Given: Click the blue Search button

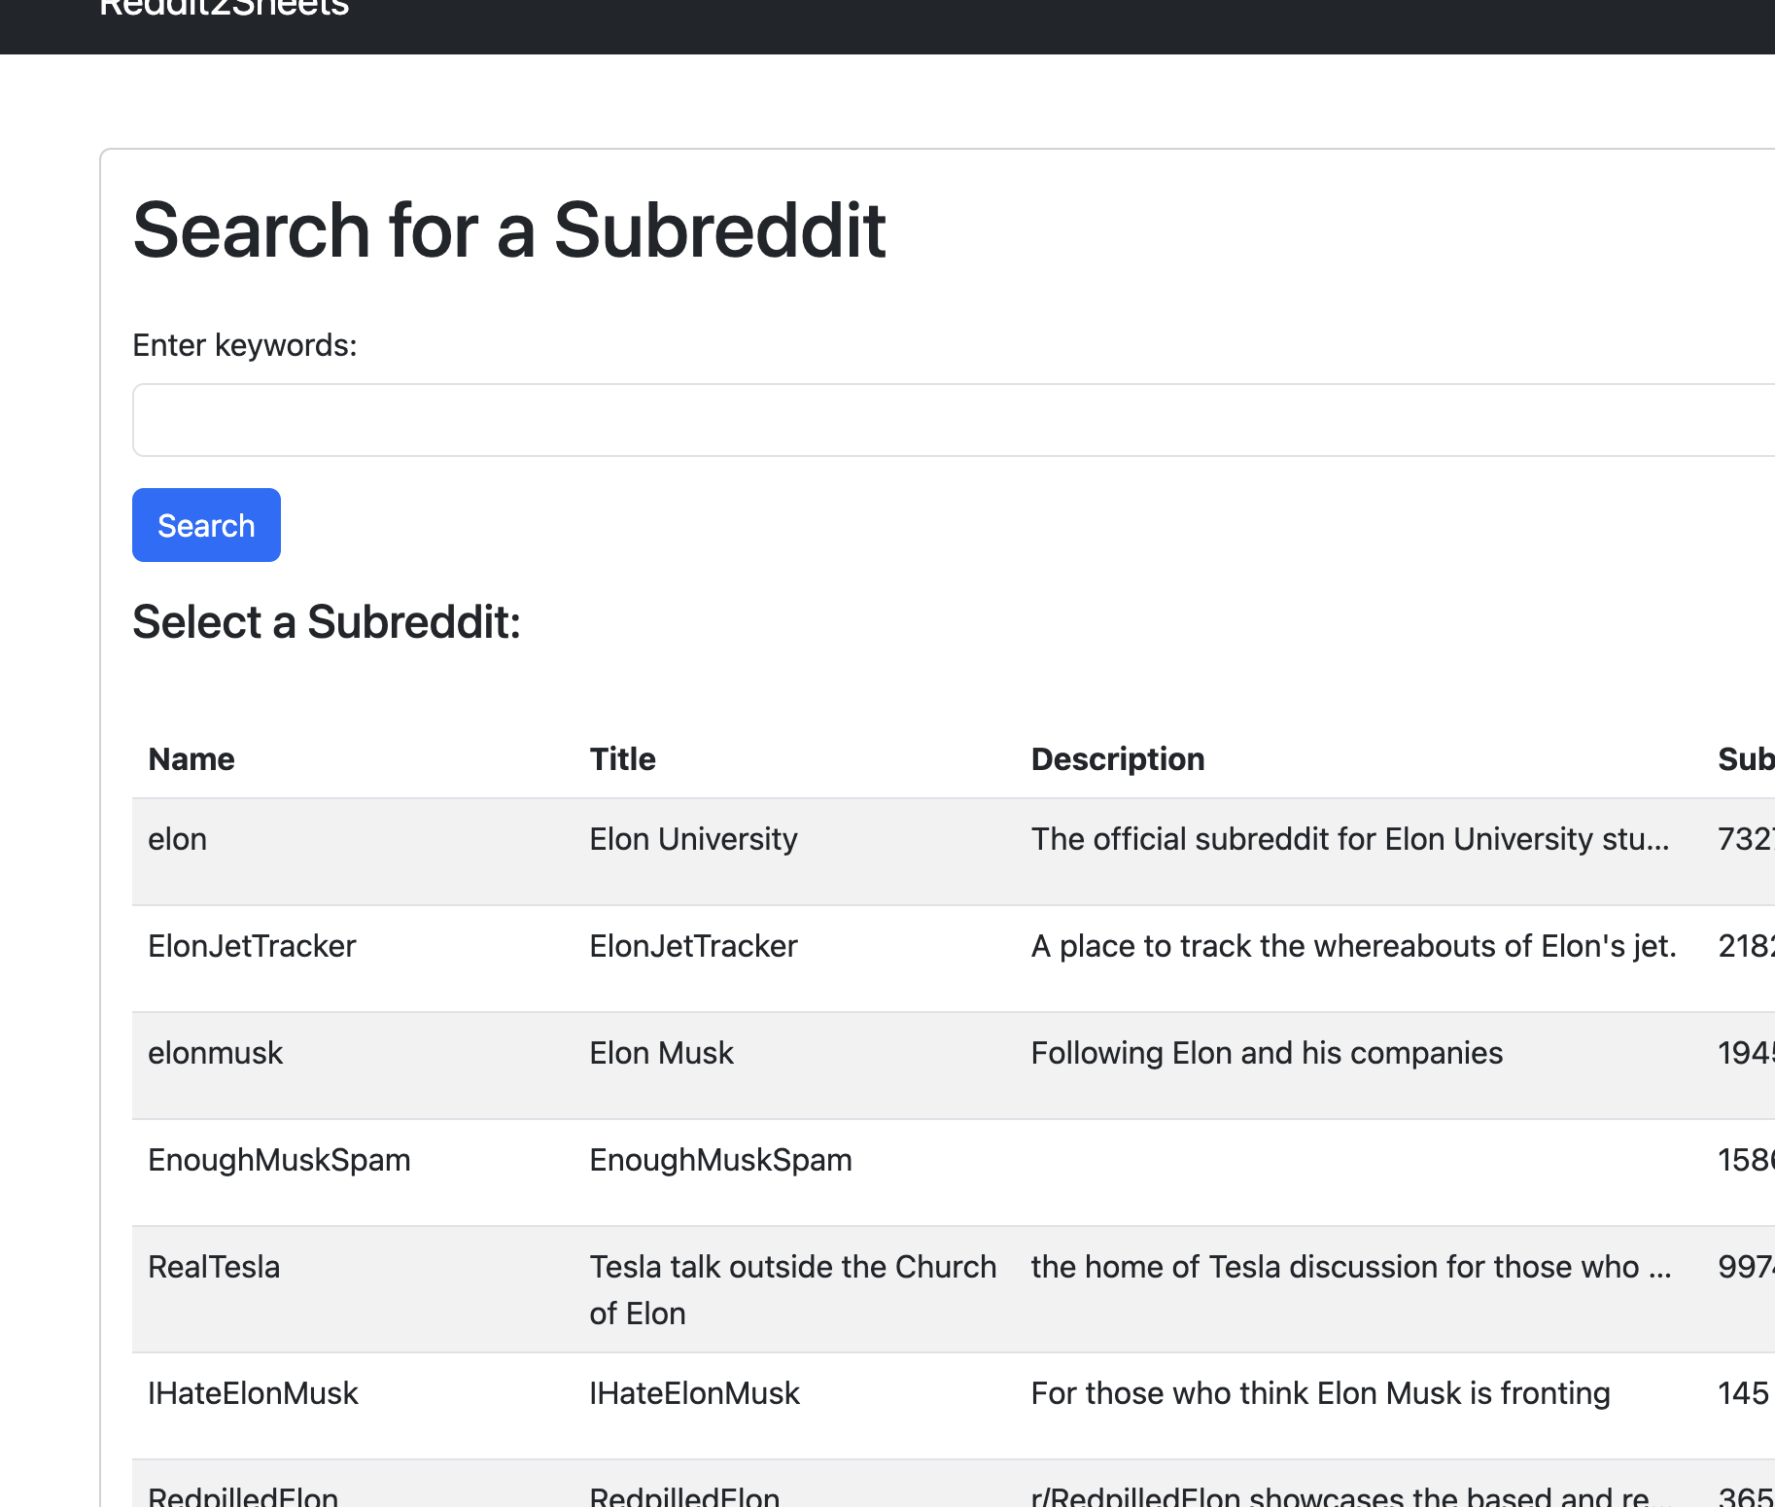Looking at the screenshot, I should [x=206, y=525].
